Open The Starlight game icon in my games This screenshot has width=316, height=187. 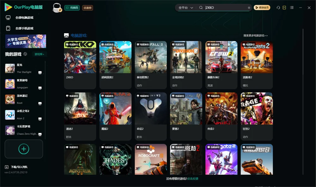point(10,69)
